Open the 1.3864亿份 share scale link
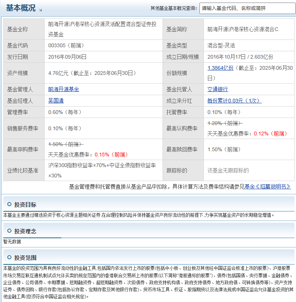This screenshot has height=302, width=296. pyautogui.click(x=220, y=68)
